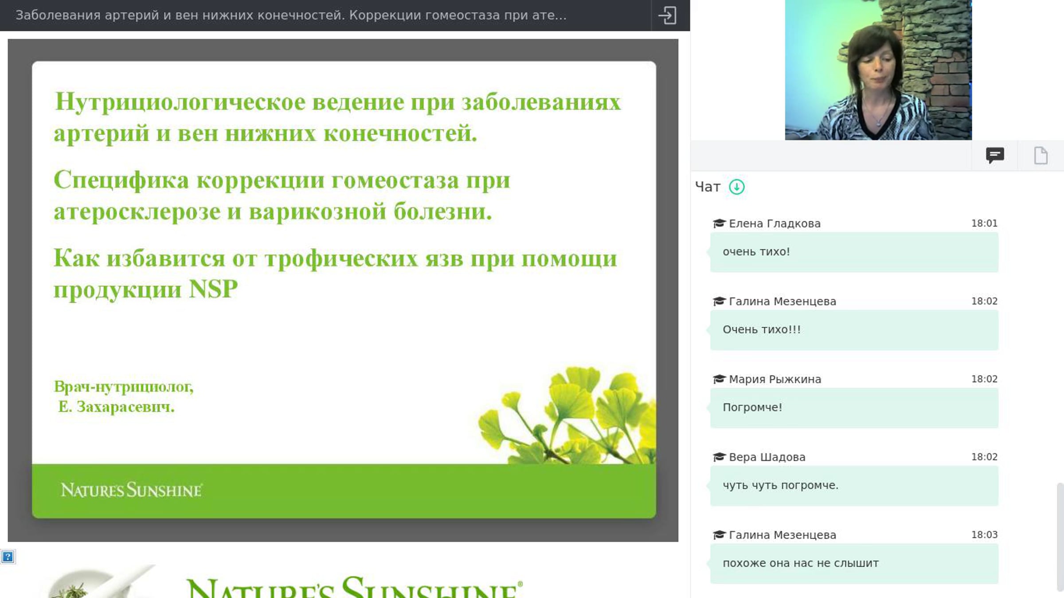The image size is (1064, 598).
Task: Select the name Елена Гладкова in chat
Action: pyautogui.click(x=775, y=223)
